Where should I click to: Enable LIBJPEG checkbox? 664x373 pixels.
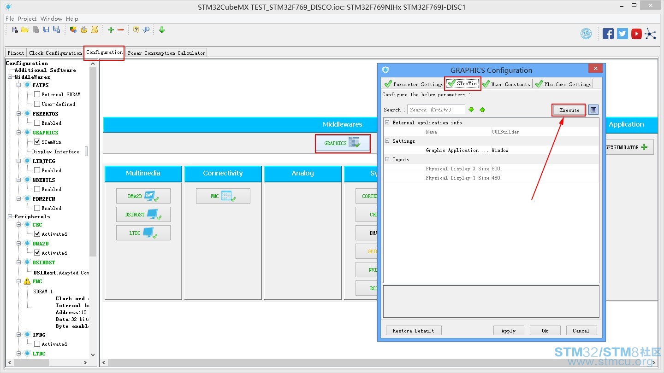coord(37,170)
